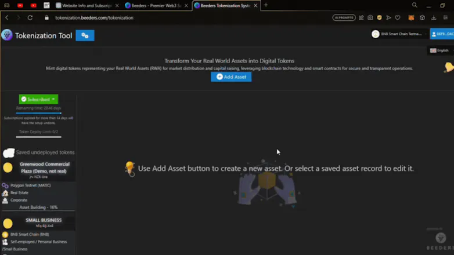
Task: Open the BNB Smart Chain Testnet network selector
Action: point(399,34)
